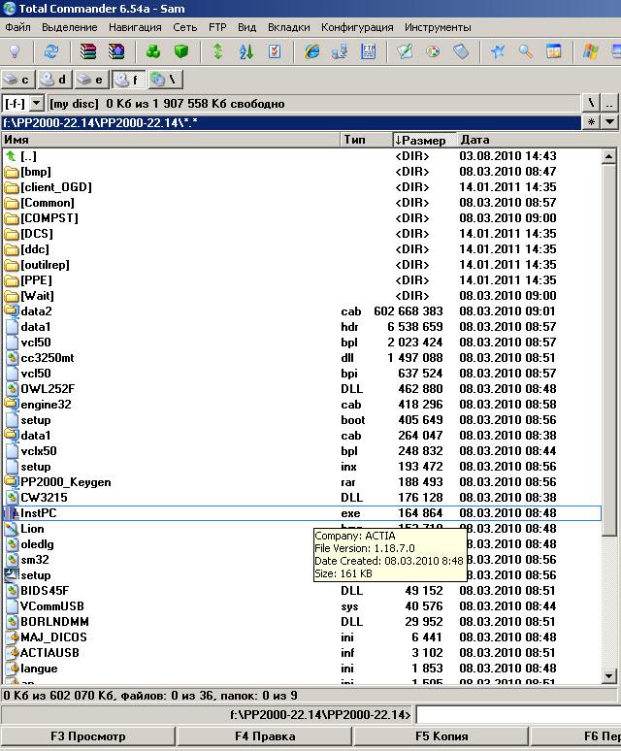Select the [COMPST] folder
This screenshot has height=751, width=621.
[302, 218]
